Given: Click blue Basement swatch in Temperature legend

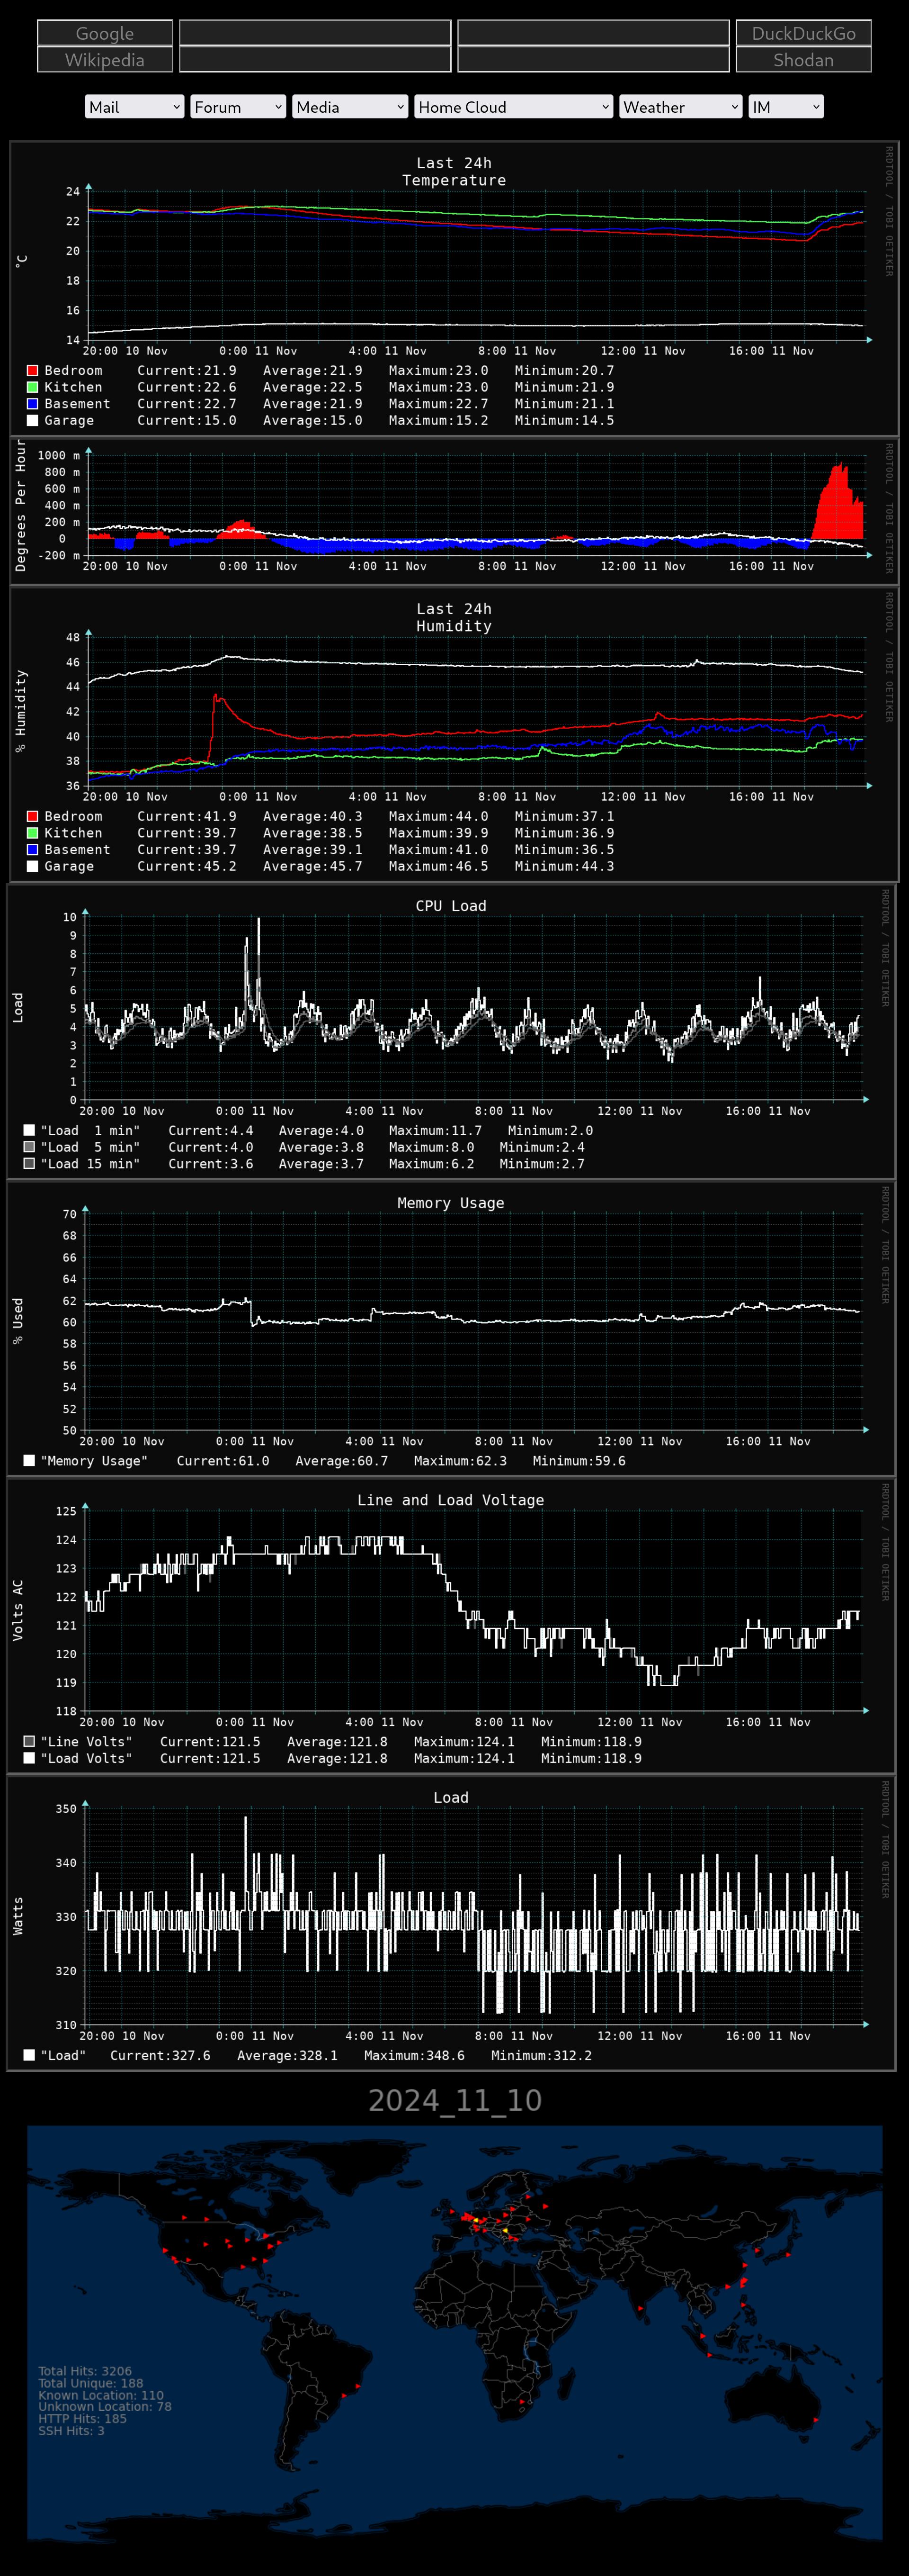Looking at the screenshot, I should pos(32,404).
